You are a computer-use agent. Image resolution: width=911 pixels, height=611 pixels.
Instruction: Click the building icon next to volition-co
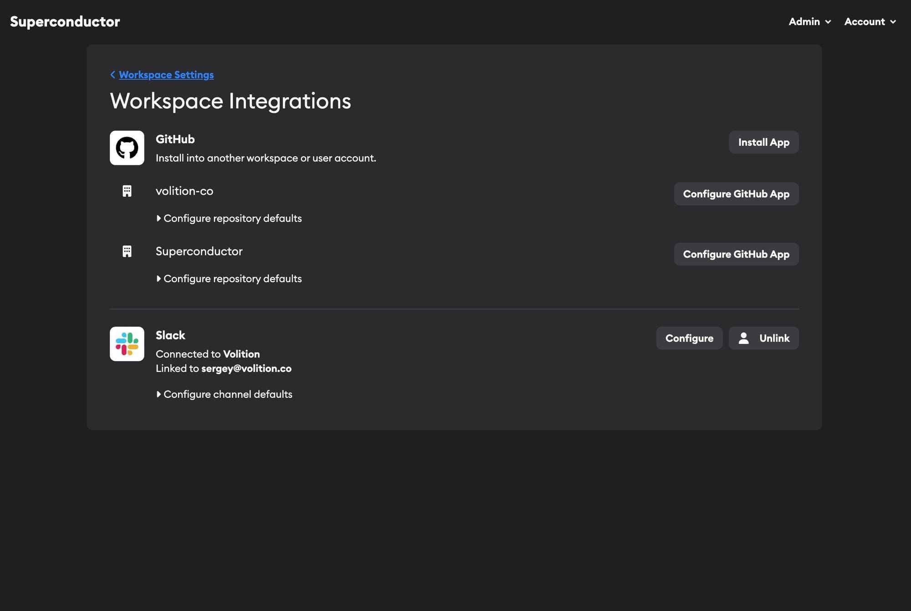pos(127,191)
